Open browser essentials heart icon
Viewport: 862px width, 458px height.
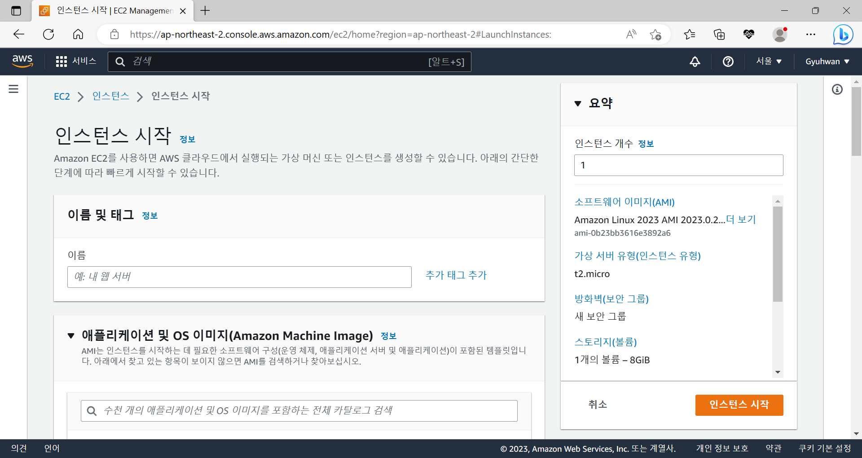(749, 34)
